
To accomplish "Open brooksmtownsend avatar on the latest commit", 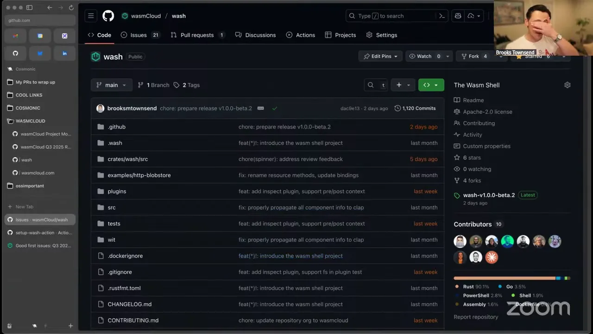I will pos(100,108).
